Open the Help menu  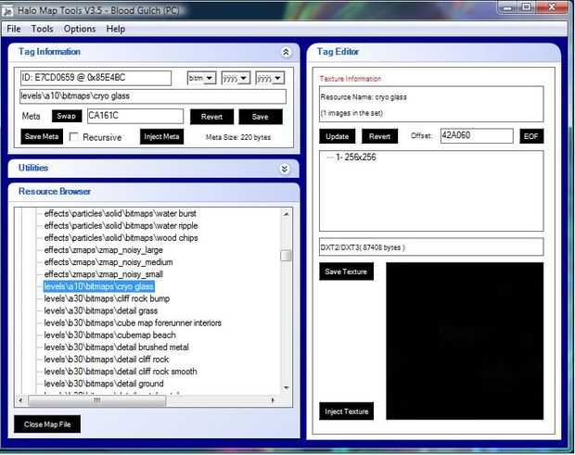116,29
